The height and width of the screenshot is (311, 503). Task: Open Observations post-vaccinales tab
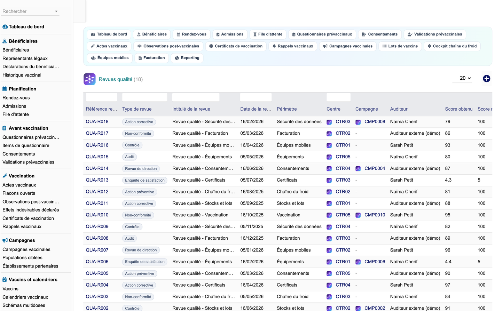168,46
